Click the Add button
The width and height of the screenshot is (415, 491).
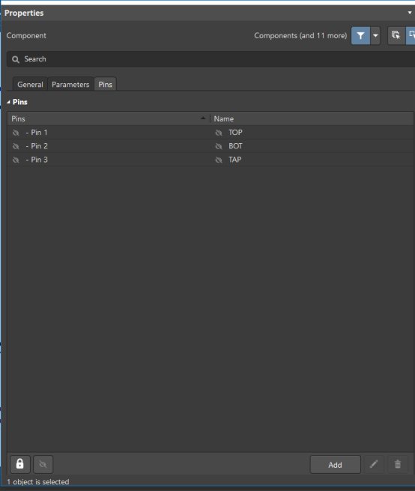(x=335, y=465)
